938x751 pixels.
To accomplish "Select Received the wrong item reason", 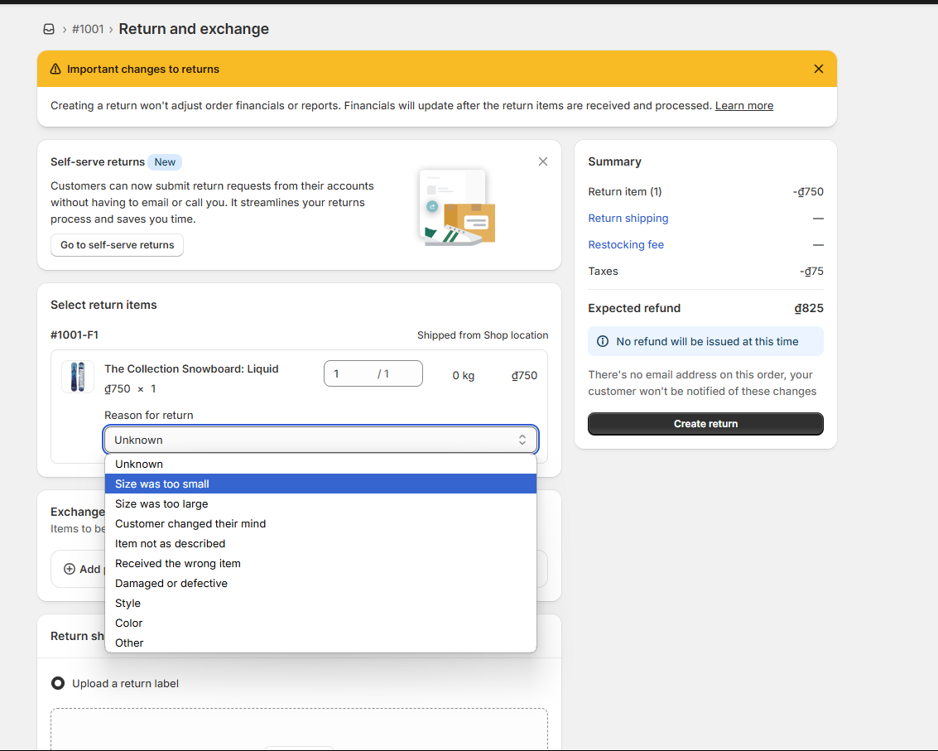I will pos(320,563).
